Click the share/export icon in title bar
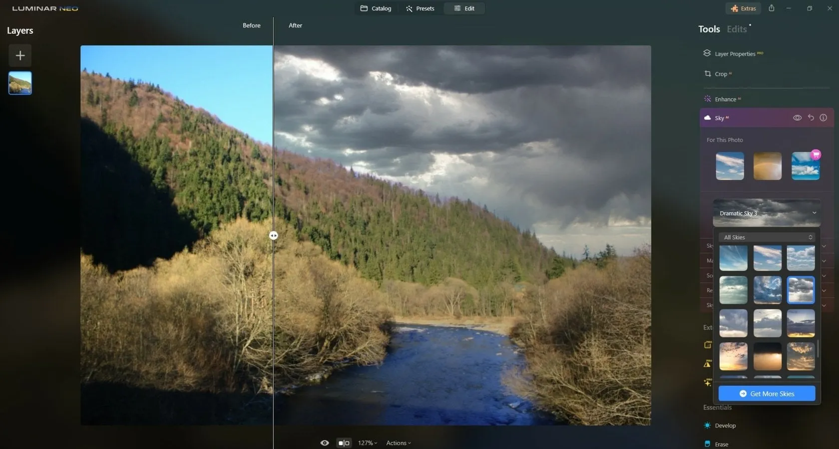Viewport: 839px width, 449px height. click(x=771, y=8)
